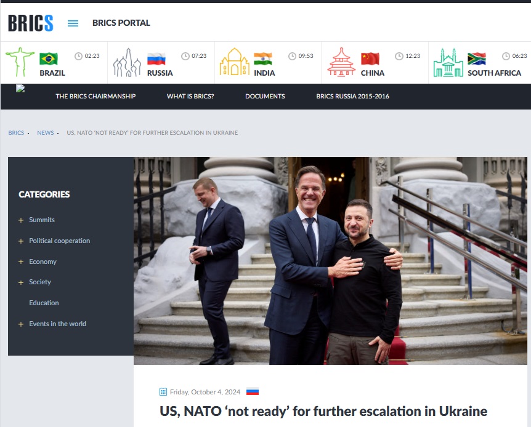
Task: Click the BRICS logo
Action: [30, 23]
